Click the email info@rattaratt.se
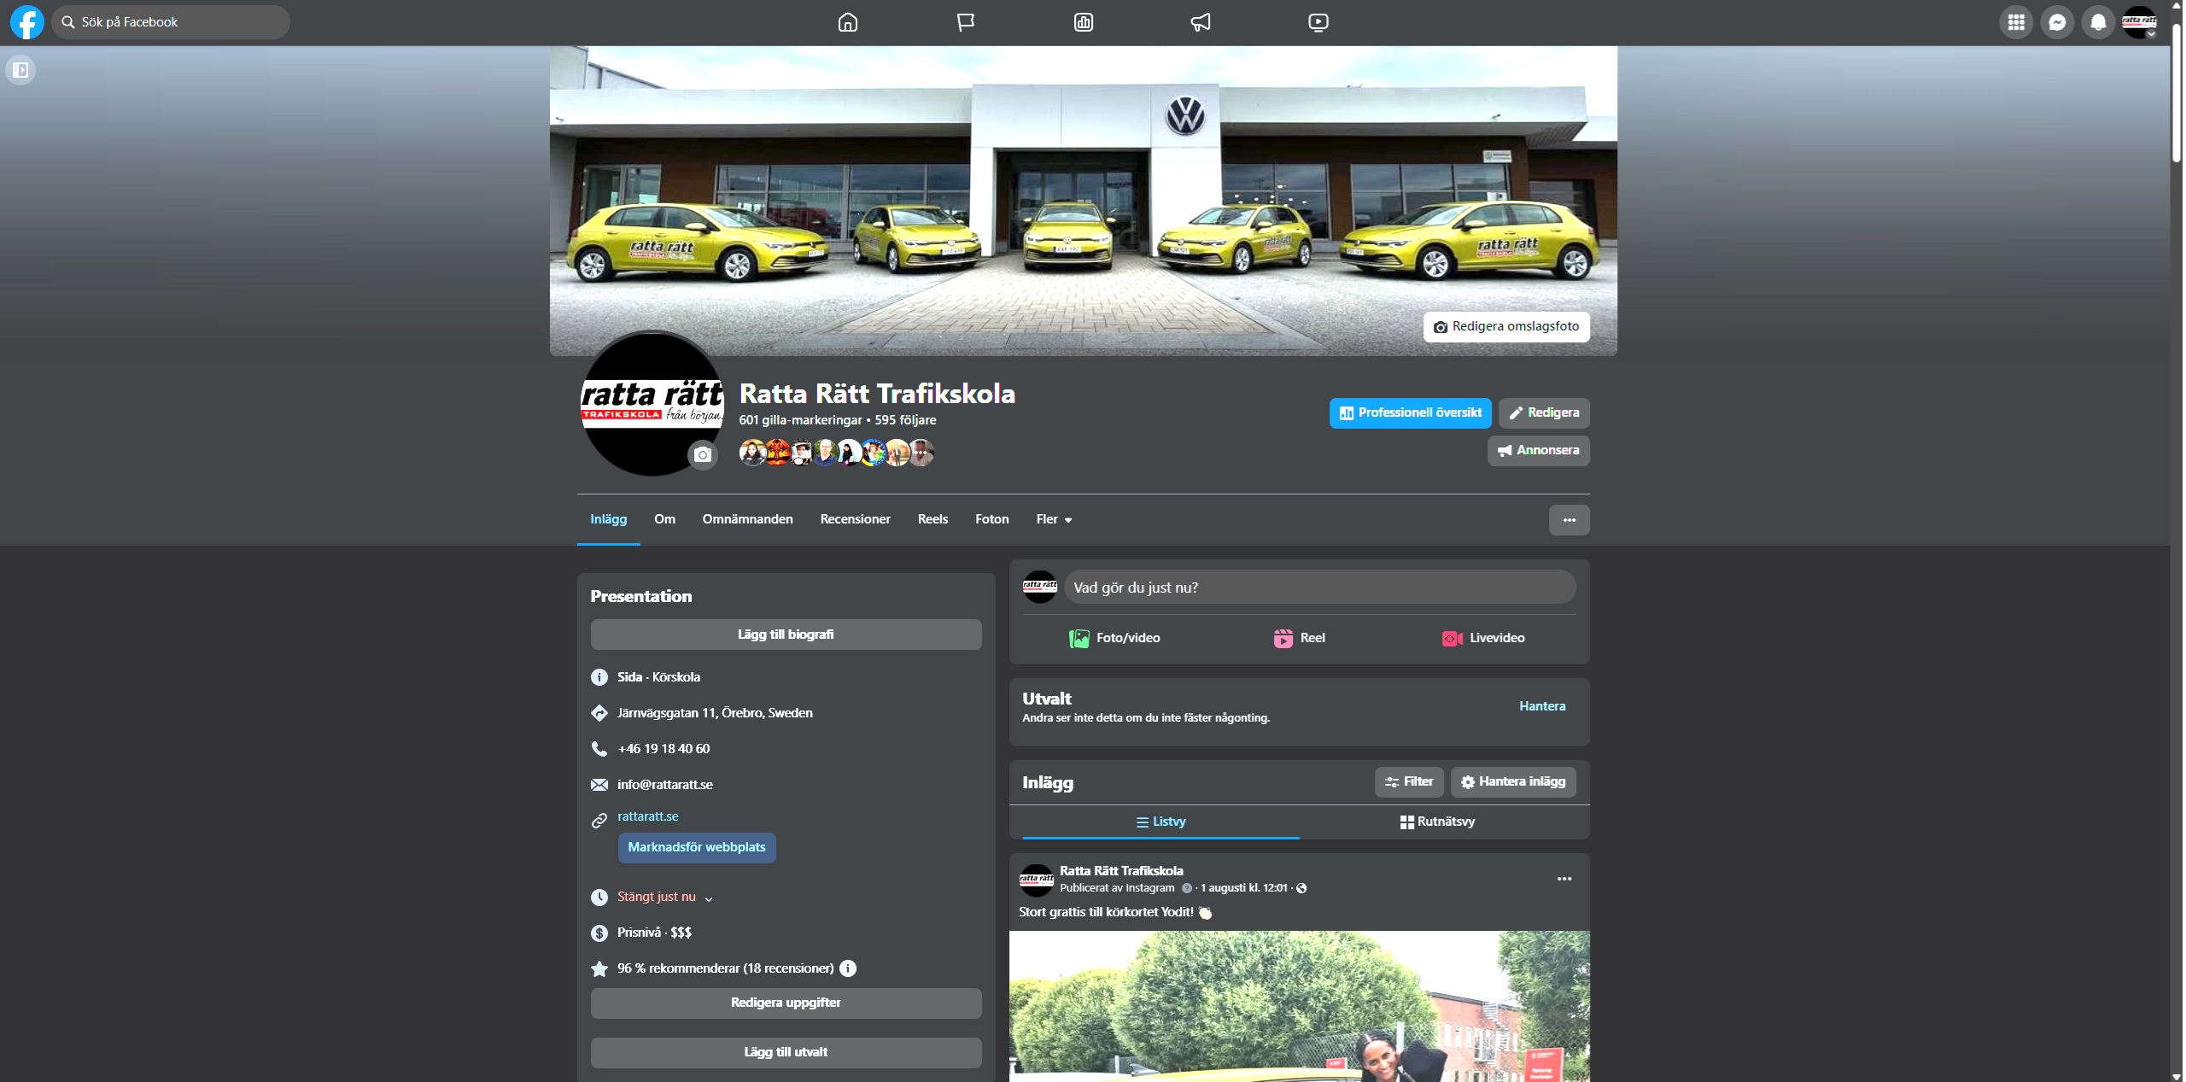This screenshot has width=2186, height=1082. coord(664,785)
